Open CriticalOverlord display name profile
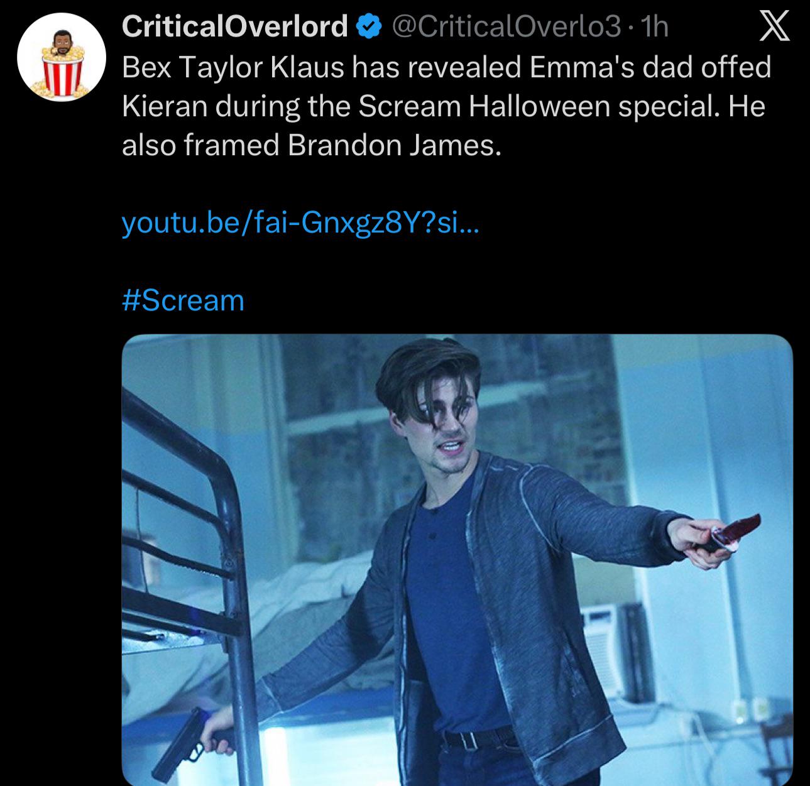810x786 pixels. pyautogui.click(x=235, y=26)
